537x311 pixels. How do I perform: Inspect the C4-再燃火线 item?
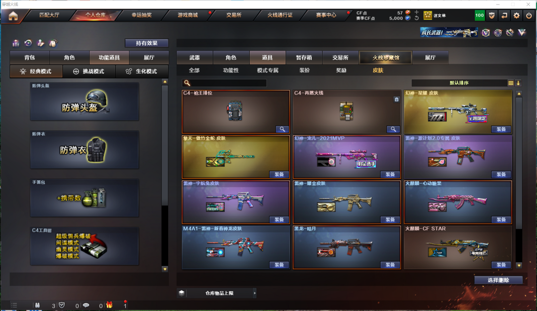click(x=393, y=129)
